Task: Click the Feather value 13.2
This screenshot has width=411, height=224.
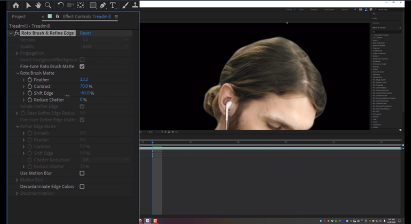Action: pos(84,79)
